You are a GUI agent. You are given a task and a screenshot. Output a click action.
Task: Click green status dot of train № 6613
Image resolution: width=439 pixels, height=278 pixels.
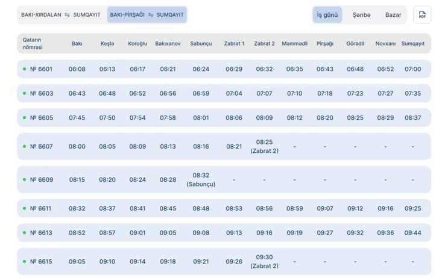tap(24, 233)
